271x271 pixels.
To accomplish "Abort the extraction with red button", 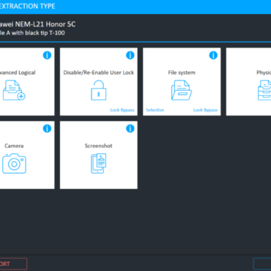I will [x=13, y=264].
